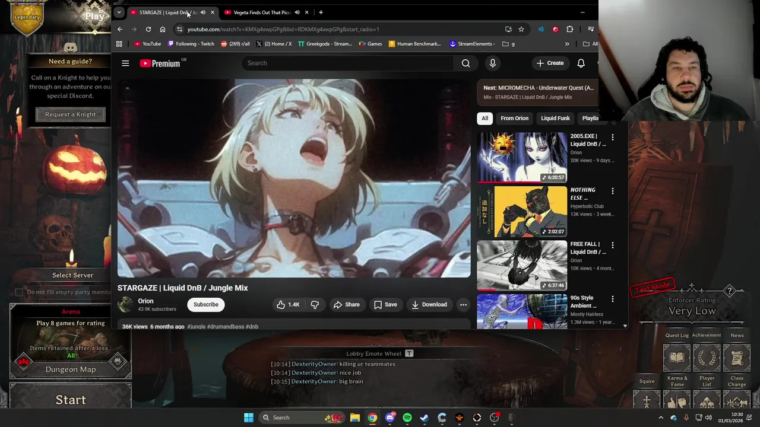Show hidden system tray icons

click(x=660, y=418)
